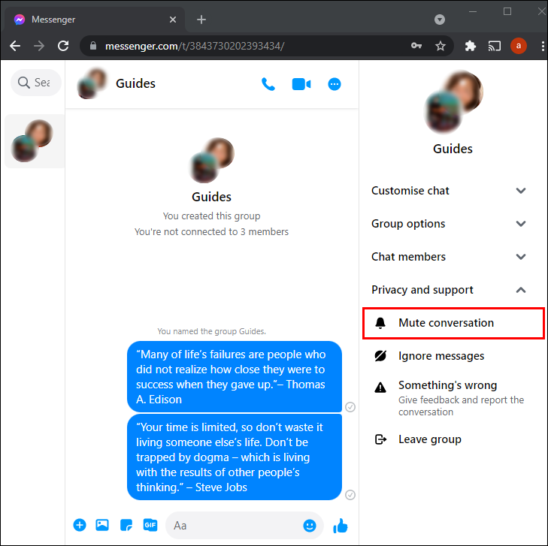Image resolution: width=548 pixels, height=546 pixels.
Task: Choose a sticker from the sticker icon
Action: tap(126, 525)
